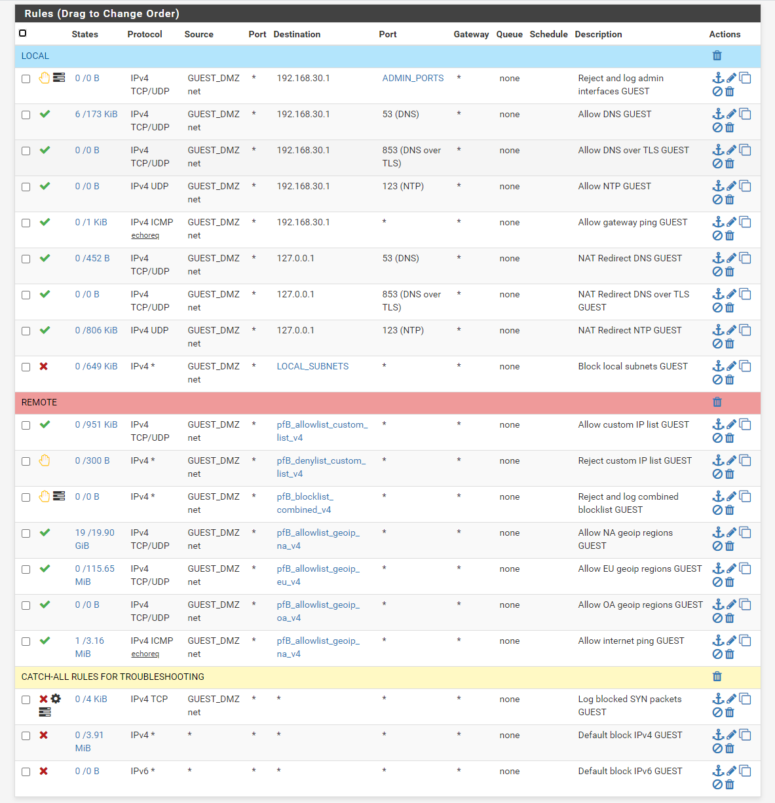Edit the Log blocked SYN packets GUEST rule
The image size is (775, 803).
tap(731, 699)
